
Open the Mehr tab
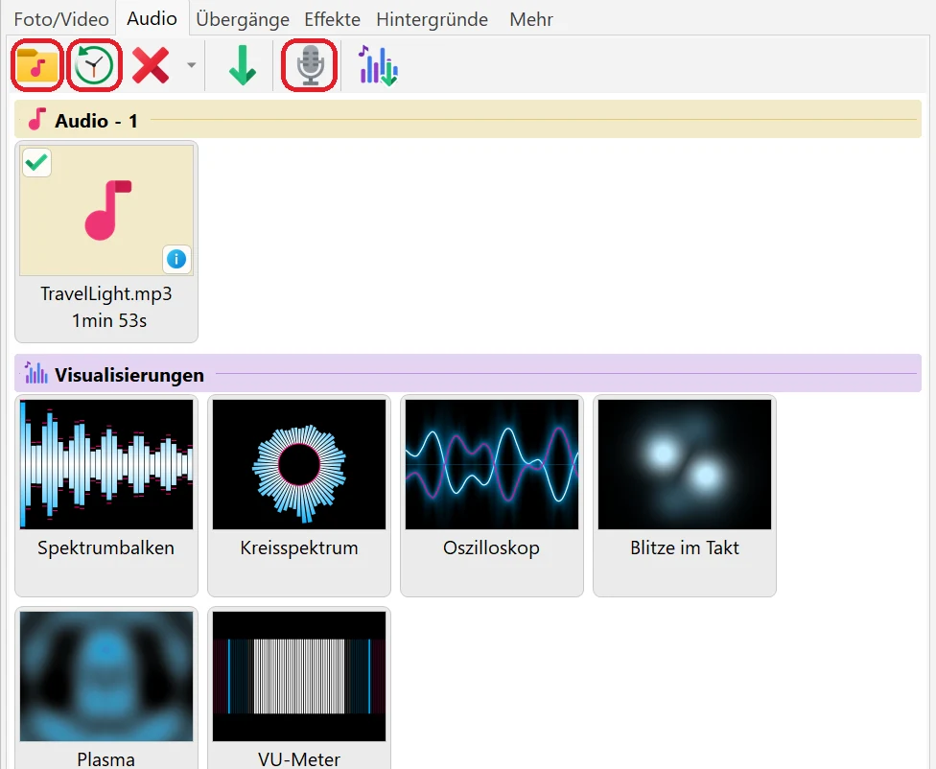pyautogui.click(x=531, y=19)
